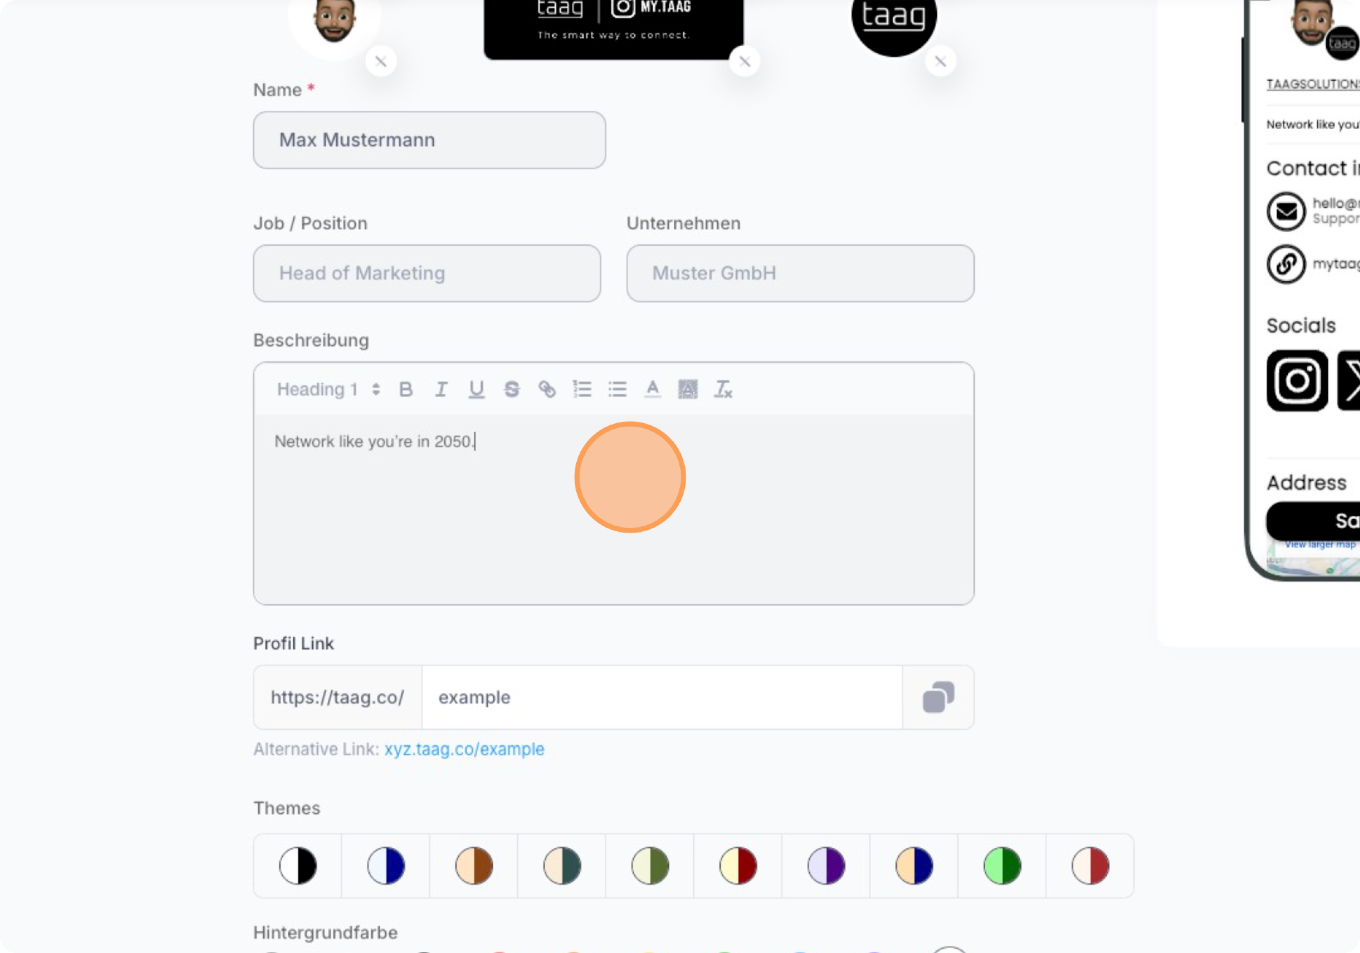Image resolution: width=1360 pixels, height=953 pixels.
Task: Clear text formatting in editor
Action: pos(723,389)
